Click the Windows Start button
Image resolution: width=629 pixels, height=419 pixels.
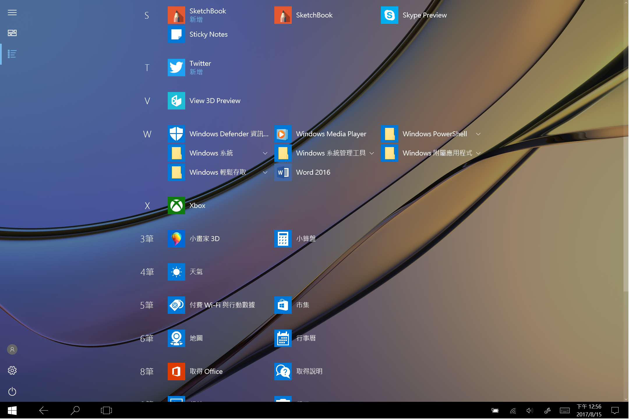tap(12, 411)
